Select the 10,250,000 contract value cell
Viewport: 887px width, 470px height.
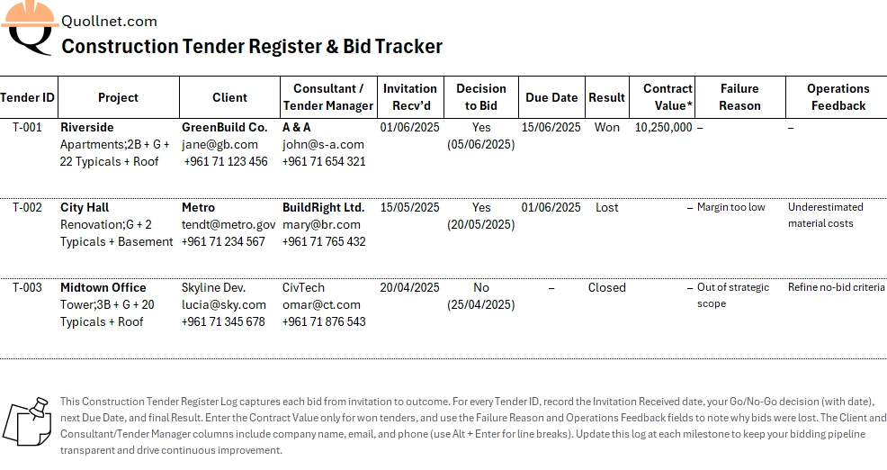(664, 128)
